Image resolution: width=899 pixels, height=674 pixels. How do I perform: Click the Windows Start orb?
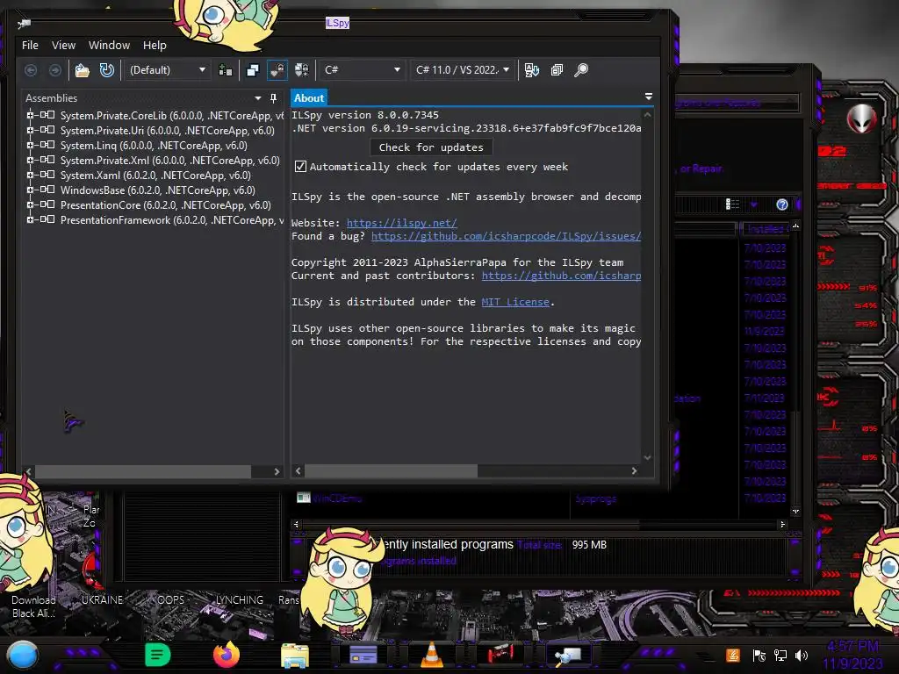(x=23, y=656)
